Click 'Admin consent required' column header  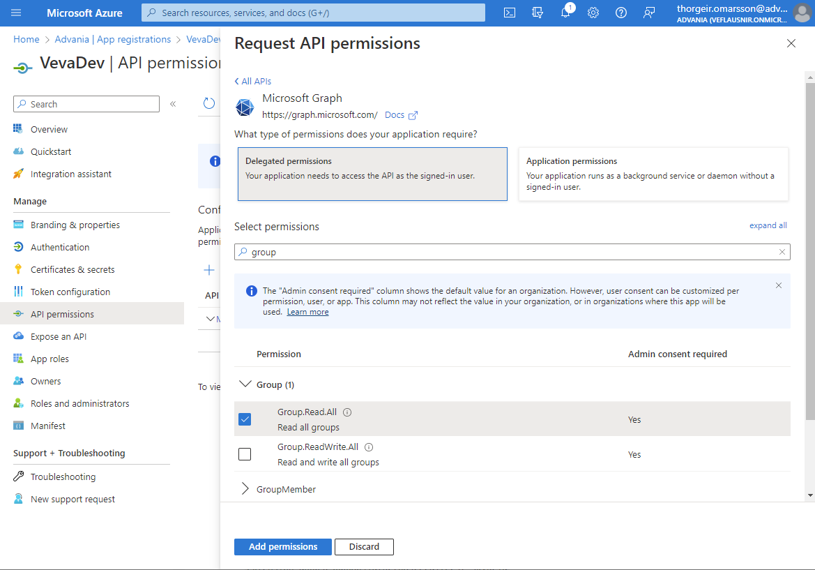(677, 354)
